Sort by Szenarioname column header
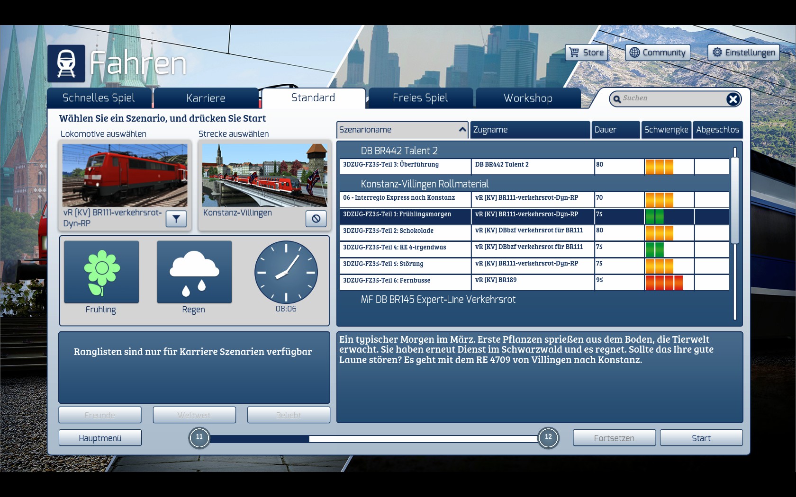 click(402, 130)
